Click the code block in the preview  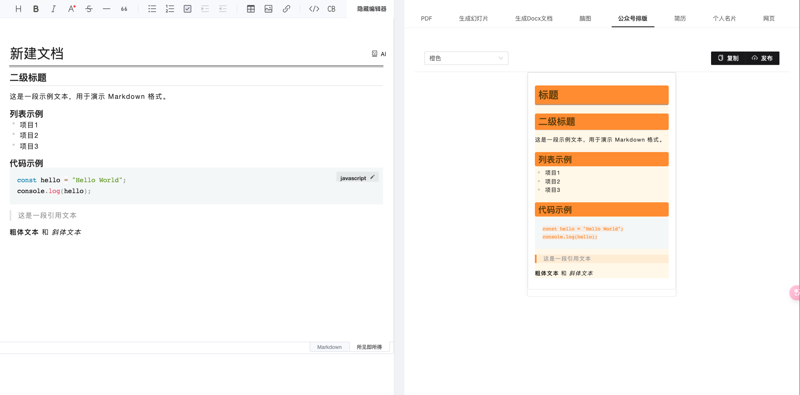coord(602,233)
